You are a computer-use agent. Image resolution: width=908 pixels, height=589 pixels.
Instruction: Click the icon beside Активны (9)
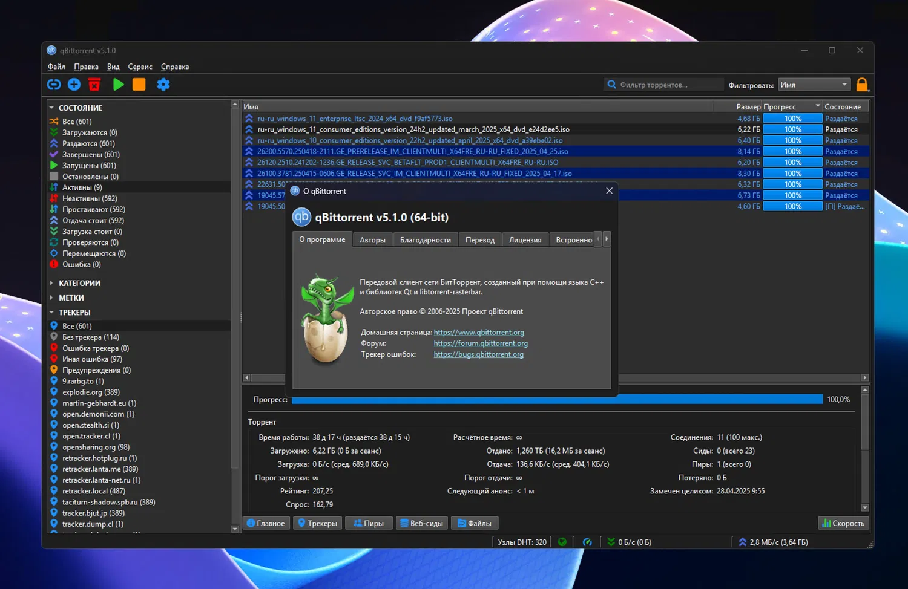pyautogui.click(x=54, y=187)
